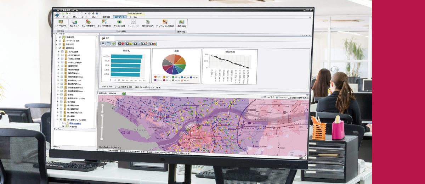Expand the 総人口密度 layer node
Viewport: 425px width, 184px height.
58,51
